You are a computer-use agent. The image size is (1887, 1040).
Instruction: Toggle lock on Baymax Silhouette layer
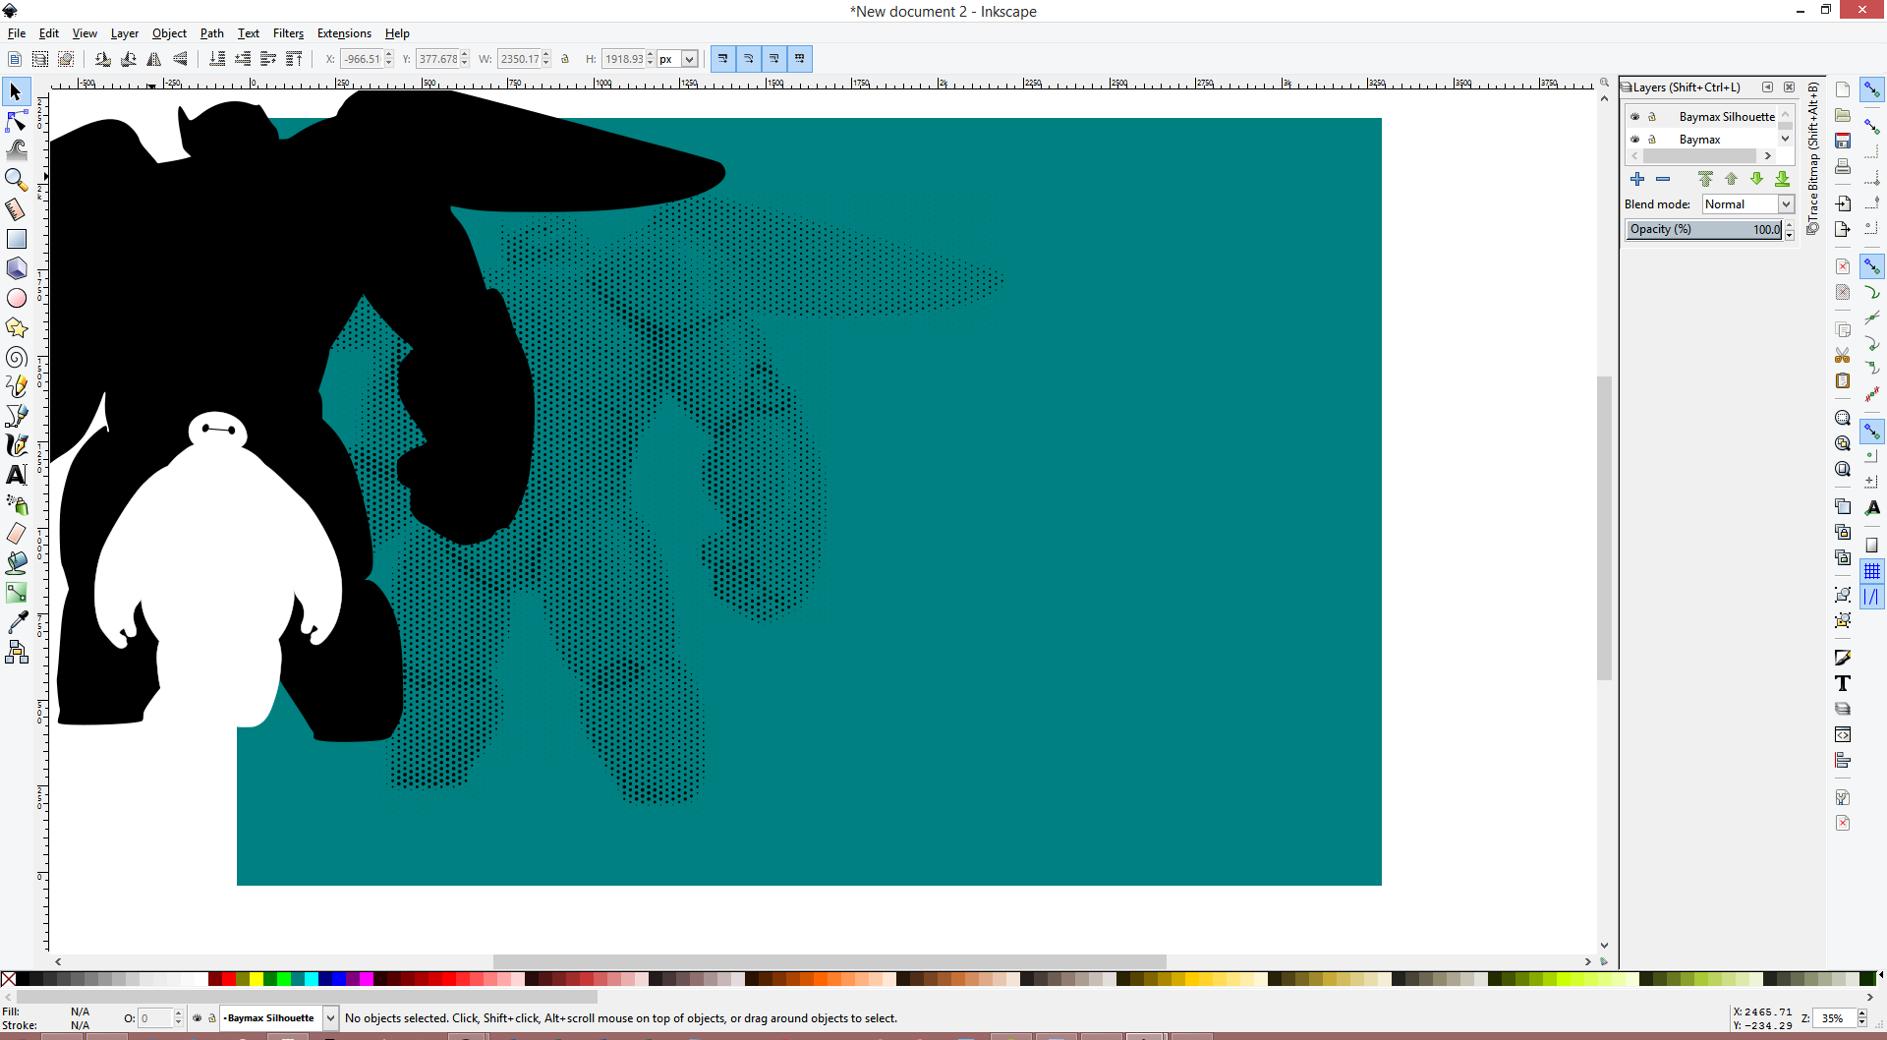point(1652,117)
